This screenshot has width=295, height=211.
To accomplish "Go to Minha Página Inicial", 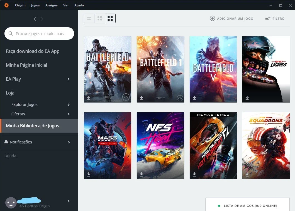I will [x=26, y=65].
